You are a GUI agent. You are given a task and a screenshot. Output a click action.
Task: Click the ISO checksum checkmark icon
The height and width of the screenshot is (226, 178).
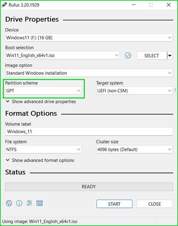[128, 56]
